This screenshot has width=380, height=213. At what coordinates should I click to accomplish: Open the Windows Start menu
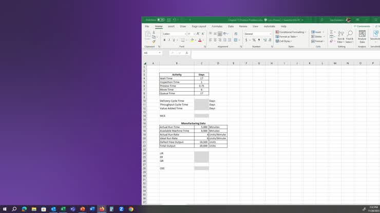tap(5, 209)
